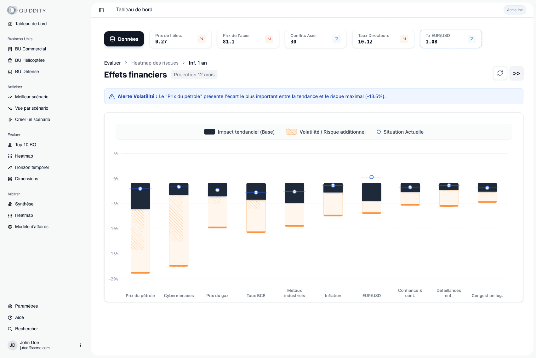Toggle the Situation Actuelle legend item

coord(400,132)
